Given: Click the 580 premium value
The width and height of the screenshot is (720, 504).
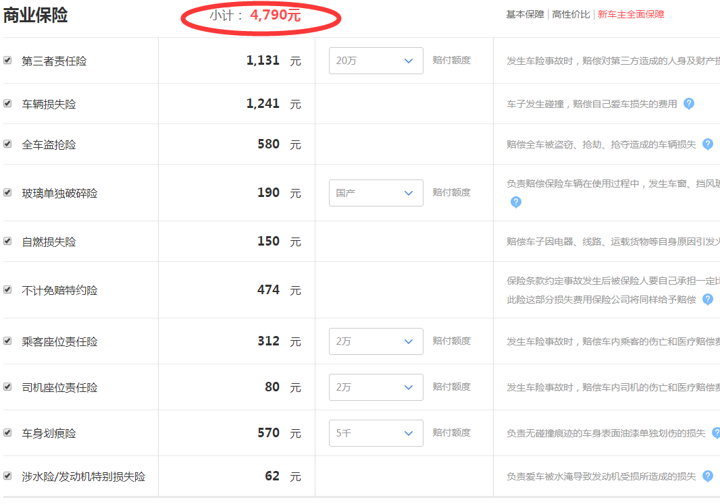Looking at the screenshot, I should coord(268,144).
